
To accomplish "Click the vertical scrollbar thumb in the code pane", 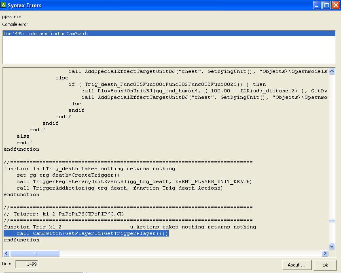I will (x=332, y=221).
